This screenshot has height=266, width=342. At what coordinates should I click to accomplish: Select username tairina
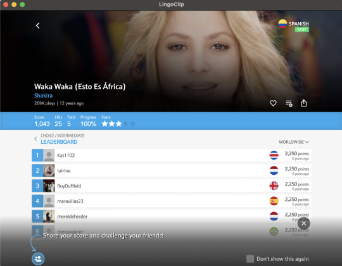pos(64,170)
